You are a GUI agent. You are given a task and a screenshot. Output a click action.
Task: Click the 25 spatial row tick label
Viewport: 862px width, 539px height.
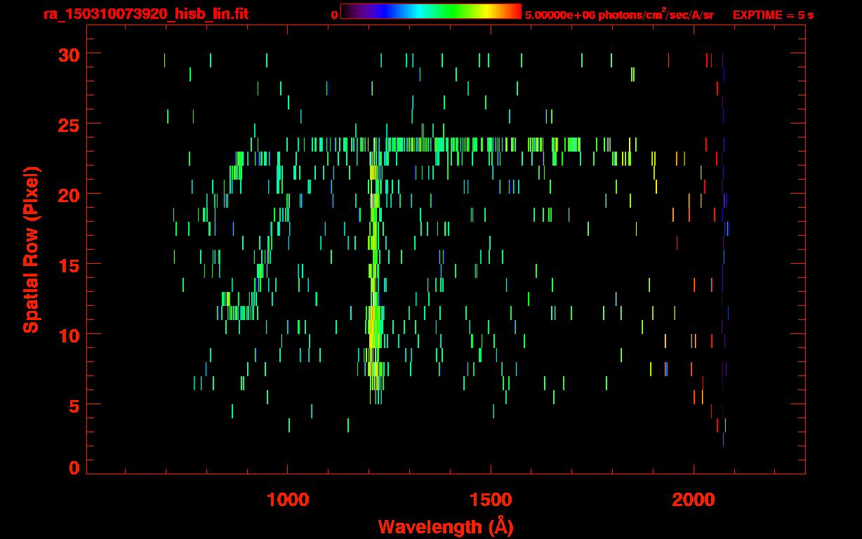click(x=69, y=124)
